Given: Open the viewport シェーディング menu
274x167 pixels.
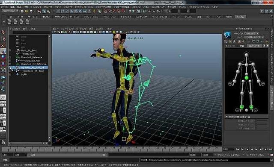Looking at the screenshot, I should pyautogui.click(x=67, y=29).
